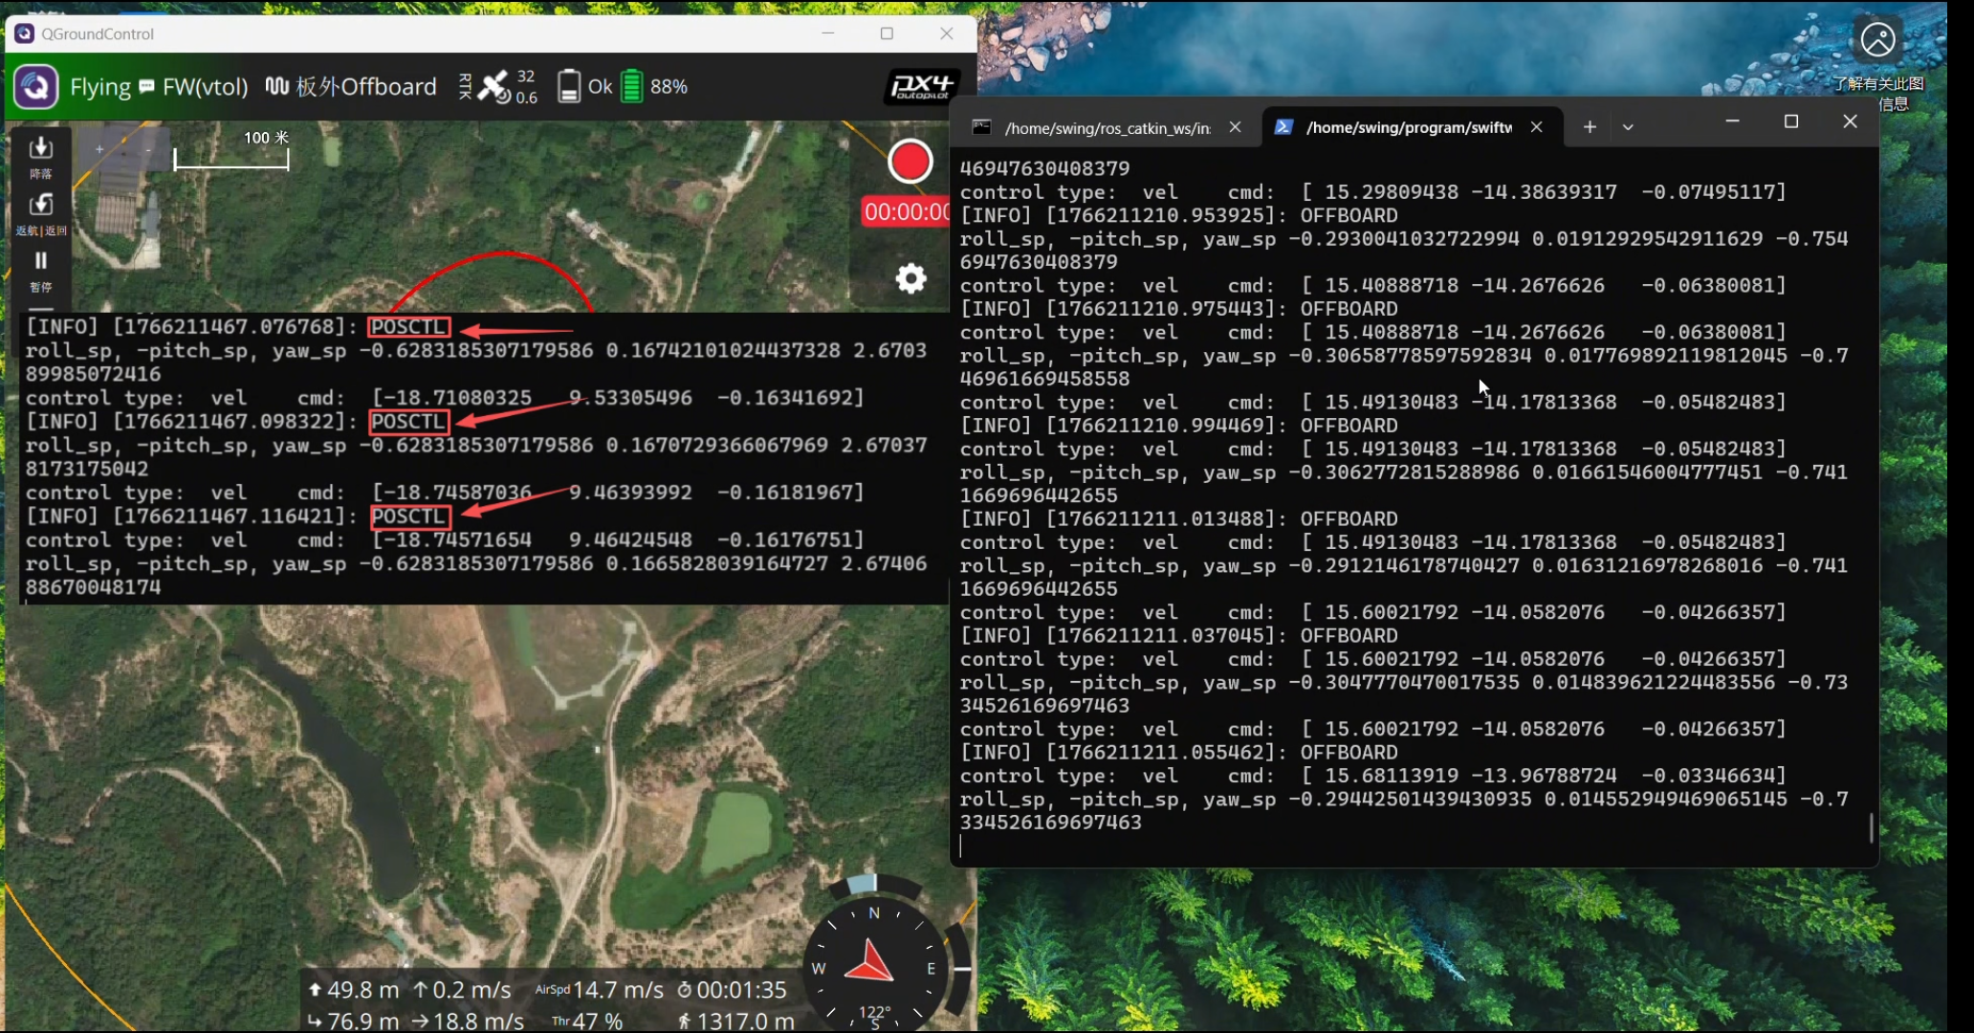Click the 1317.0 m distance value

(x=745, y=1022)
